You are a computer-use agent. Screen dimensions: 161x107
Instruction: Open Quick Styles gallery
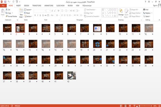(126, 13)
